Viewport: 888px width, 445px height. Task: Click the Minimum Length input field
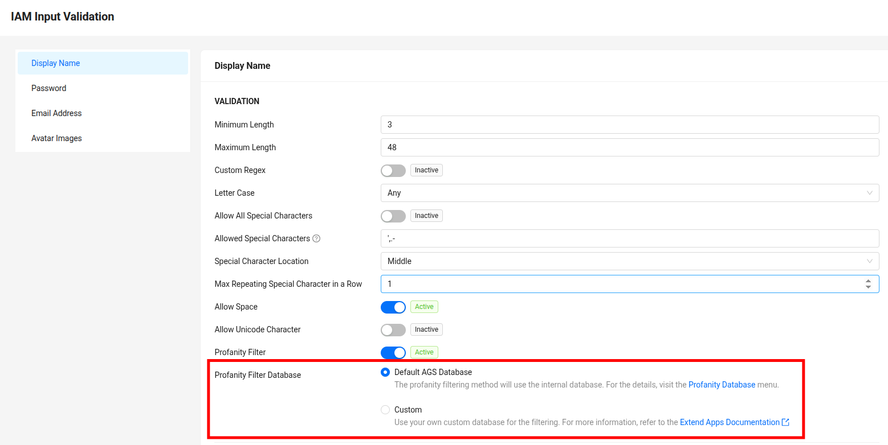[629, 125]
